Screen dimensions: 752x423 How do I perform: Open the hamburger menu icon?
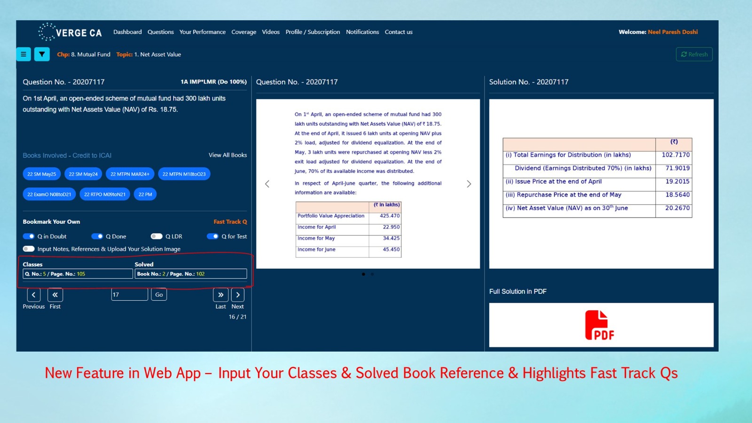pyautogui.click(x=23, y=54)
